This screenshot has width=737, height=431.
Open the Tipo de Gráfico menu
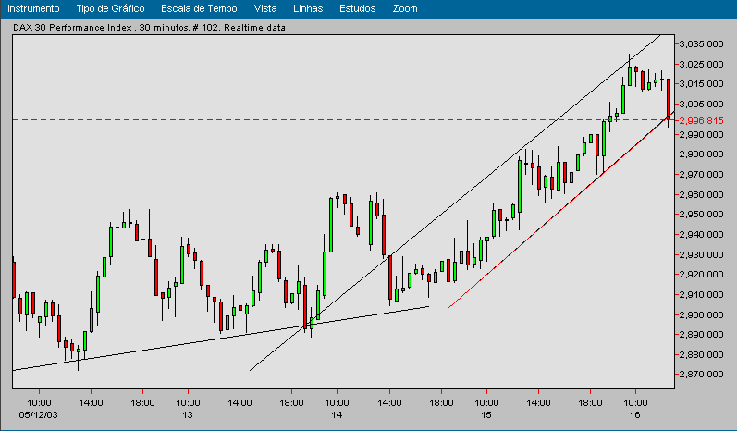coord(110,8)
